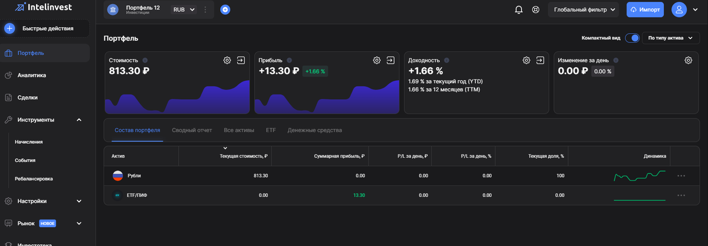Image resolution: width=708 pixels, height=246 pixels.
Task: Open settings gear on Изменение за день card
Action: [688, 60]
